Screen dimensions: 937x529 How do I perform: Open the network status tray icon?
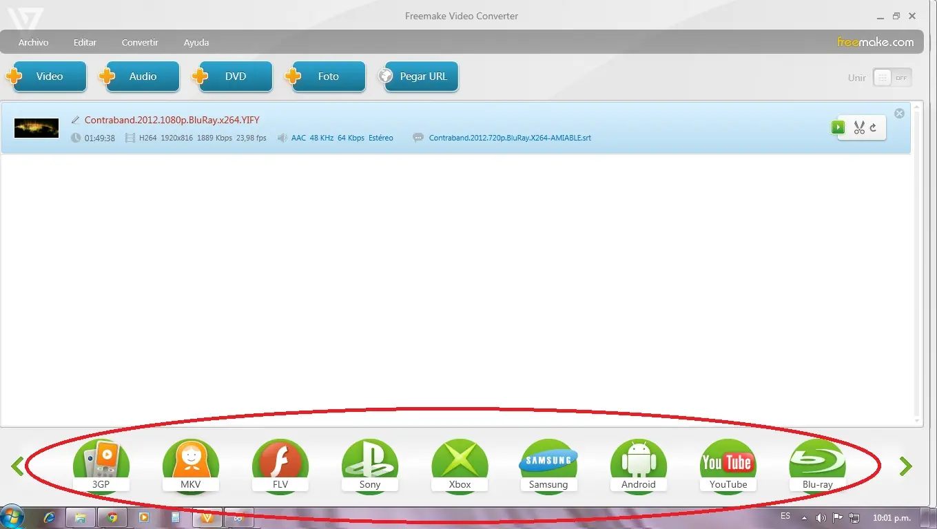[854, 518]
